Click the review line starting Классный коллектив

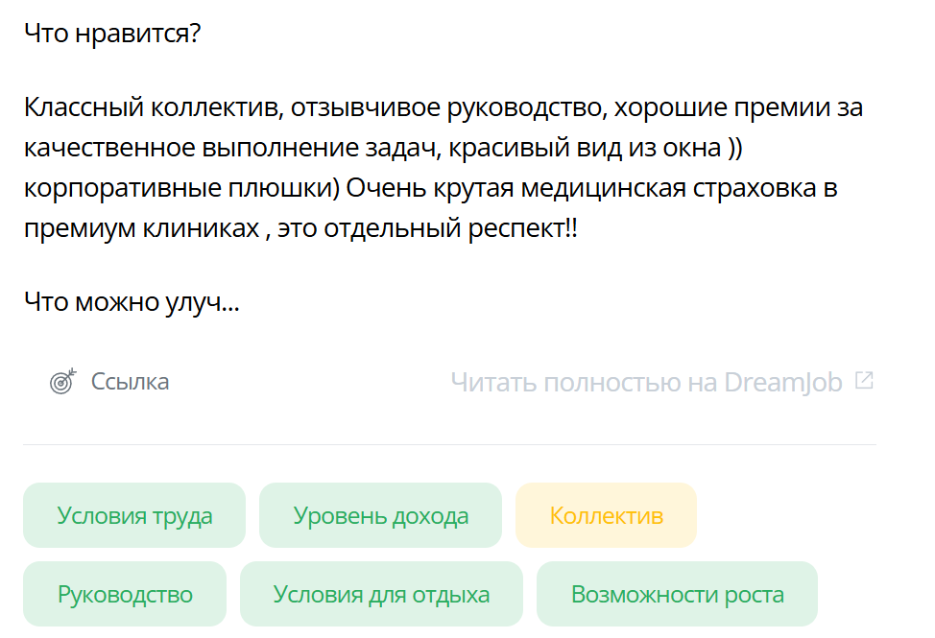point(444,107)
